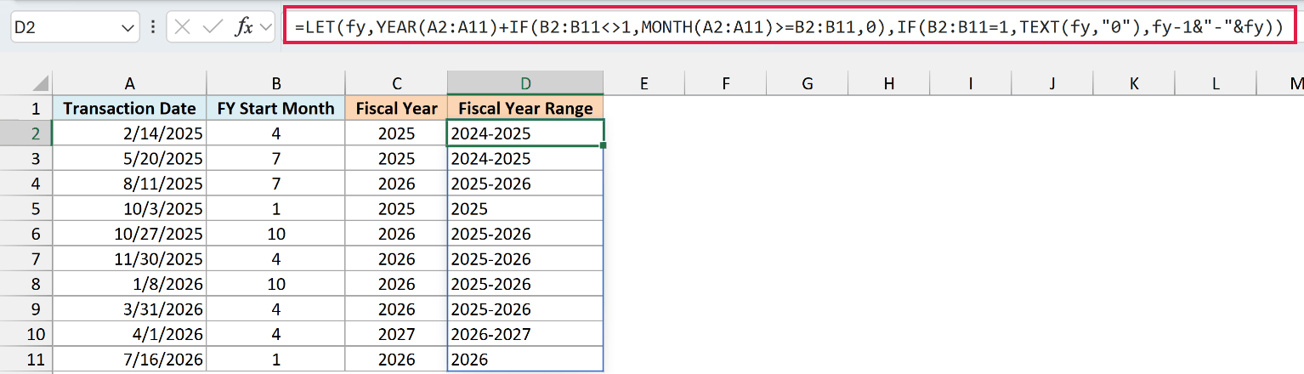1304x374 pixels.
Task: Cancel formula entry with the X icon
Action: pyautogui.click(x=182, y=27)
